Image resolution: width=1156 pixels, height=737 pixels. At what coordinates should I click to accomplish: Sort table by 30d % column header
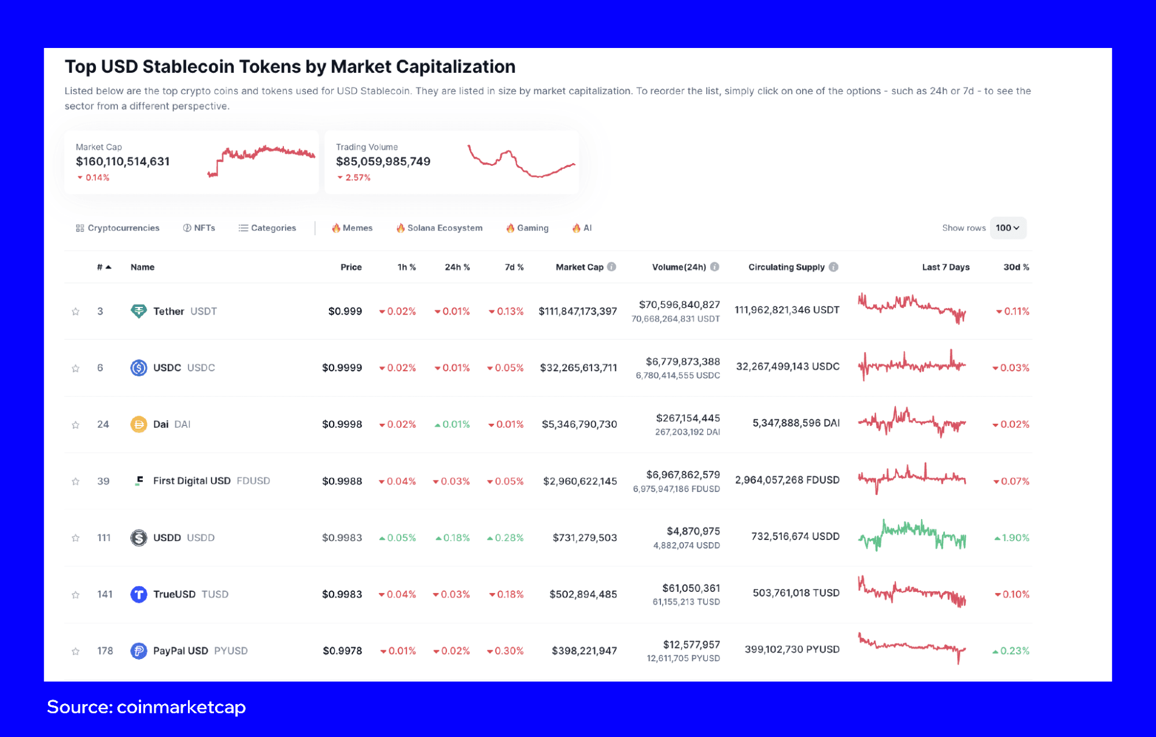(1016, 267)
